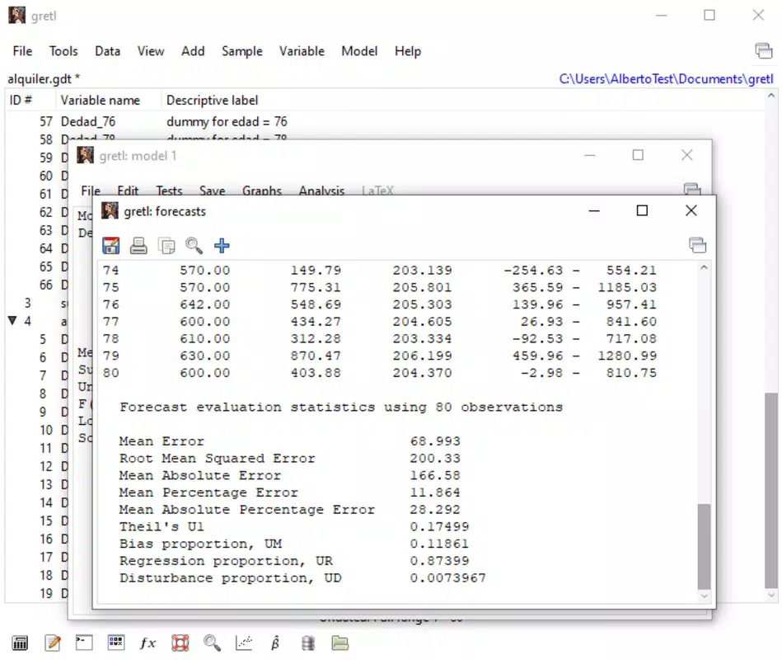
Task: Open the Model menu
Action: point(359,51)
